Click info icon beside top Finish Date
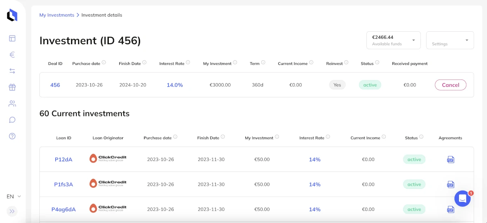 144,63
